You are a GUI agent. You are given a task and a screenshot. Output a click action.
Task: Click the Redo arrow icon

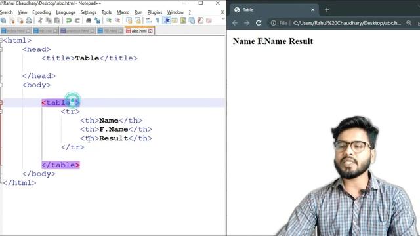(x=77, y=20)
